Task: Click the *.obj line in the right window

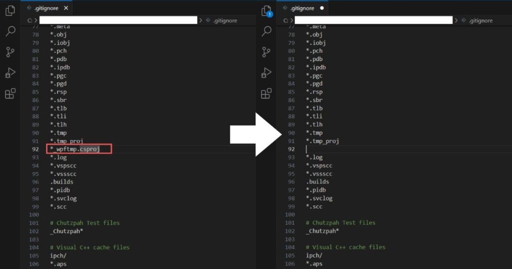Action: (x=314, y=34)
